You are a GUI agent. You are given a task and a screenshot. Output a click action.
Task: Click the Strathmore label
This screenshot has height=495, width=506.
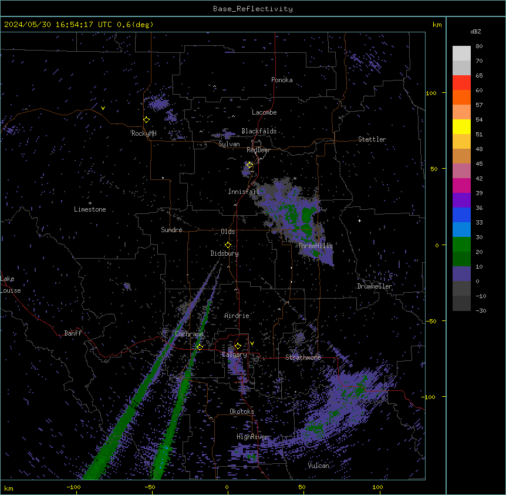303,357
